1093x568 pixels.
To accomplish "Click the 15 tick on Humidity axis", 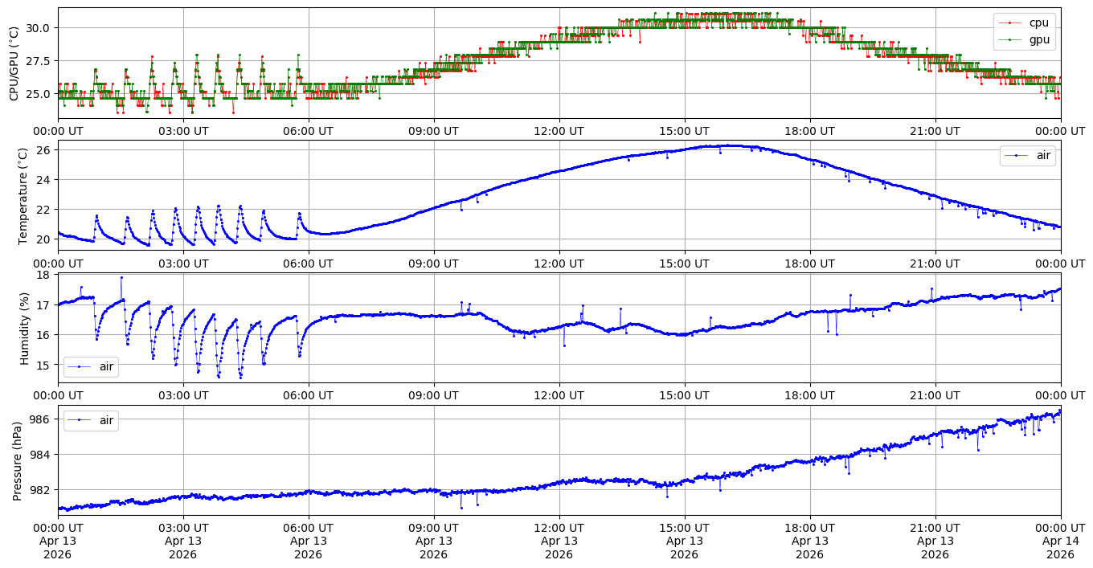I will click(x=44, y=365).
